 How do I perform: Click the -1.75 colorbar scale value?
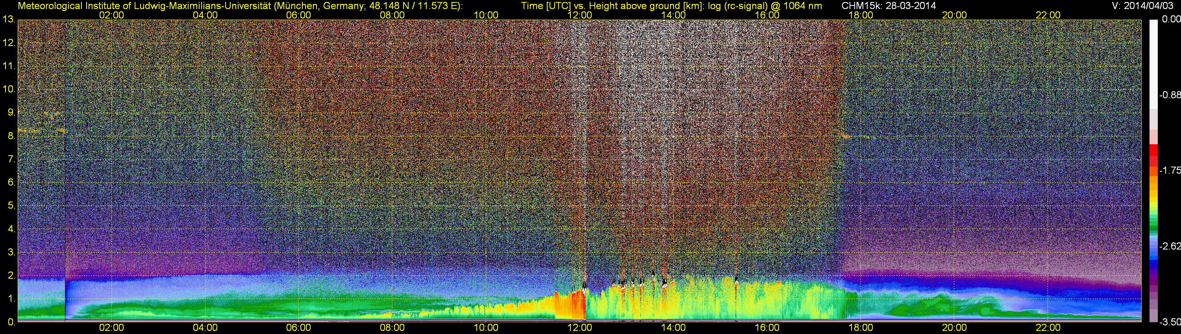click(x=1170, y=171)
